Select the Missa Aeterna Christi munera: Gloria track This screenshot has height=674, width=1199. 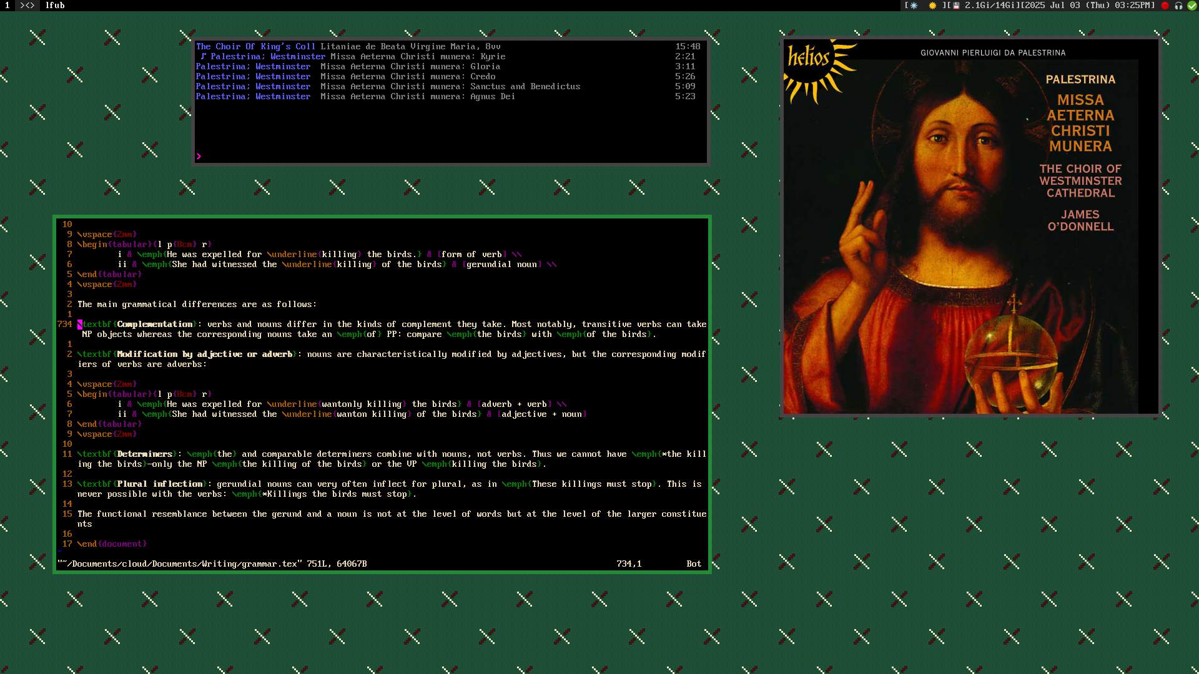(x=448, y=66)
